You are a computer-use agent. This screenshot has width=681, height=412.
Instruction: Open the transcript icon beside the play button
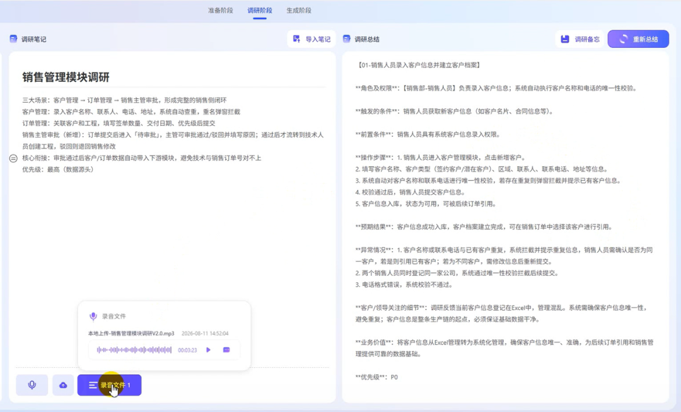point(226,350)
